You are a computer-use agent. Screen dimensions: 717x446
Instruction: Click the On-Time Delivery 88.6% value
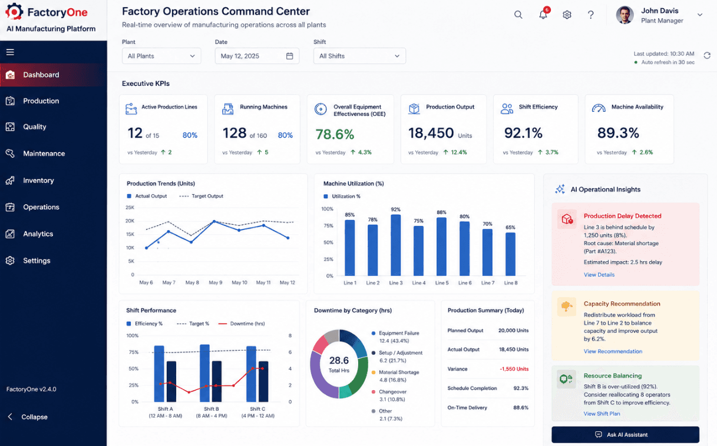[x=521, y=408]
